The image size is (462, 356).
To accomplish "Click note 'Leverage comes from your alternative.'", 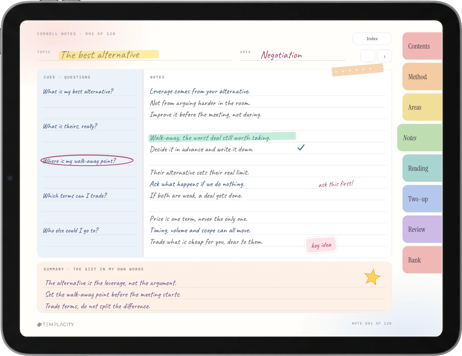I will (x=200, y=91).
